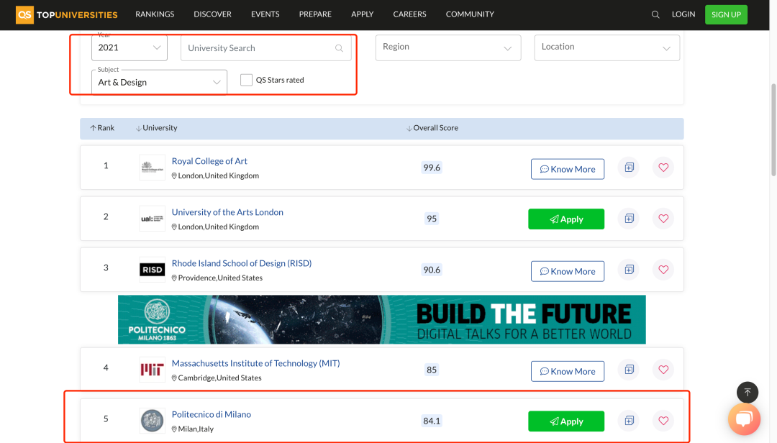Click the page vertical scrollbar

(x=773, y=130)
